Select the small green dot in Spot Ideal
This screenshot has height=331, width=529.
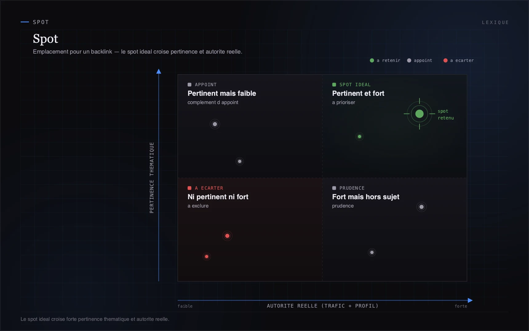click(x=360, y=136)
